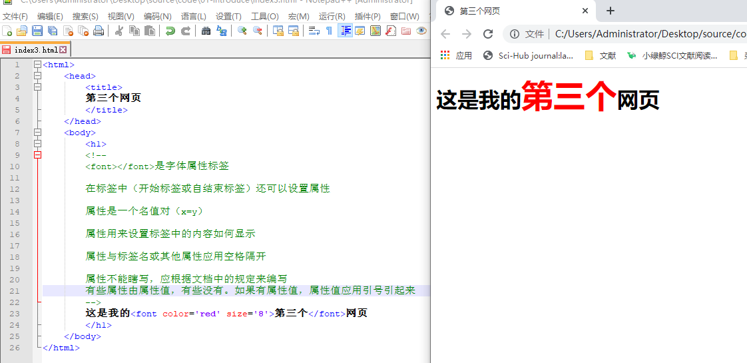Undo with the green arrow icon
This screenshot has height=363, width=747.
170,31
